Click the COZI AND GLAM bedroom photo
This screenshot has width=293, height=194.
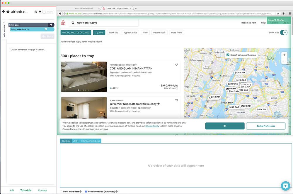coord(84,77)
